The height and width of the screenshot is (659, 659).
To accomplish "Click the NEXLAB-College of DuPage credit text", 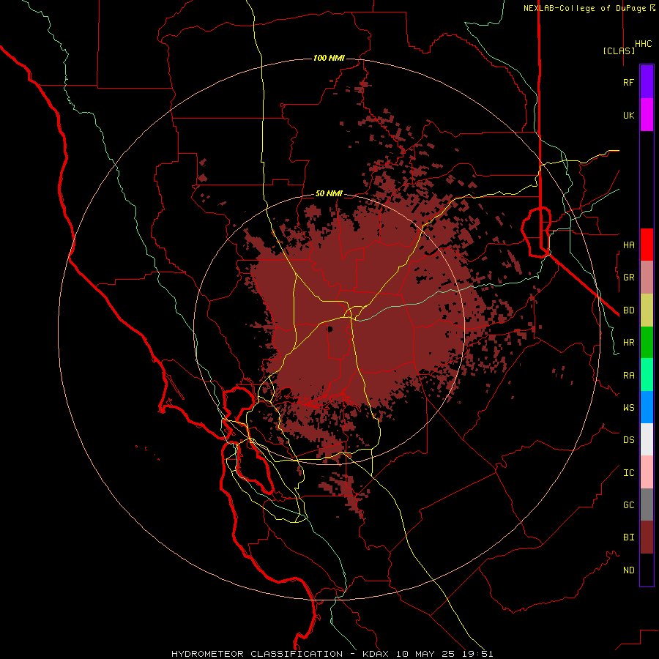I will (589, 8).
